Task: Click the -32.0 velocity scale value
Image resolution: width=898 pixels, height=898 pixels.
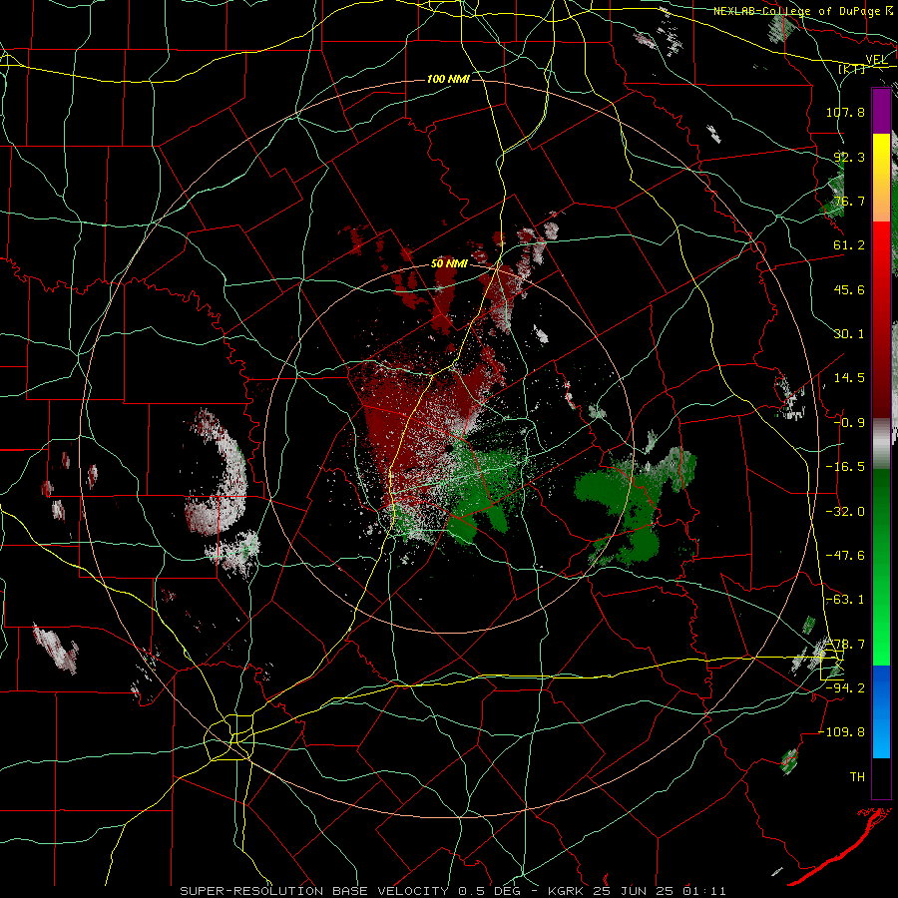Action: [845, 512]
